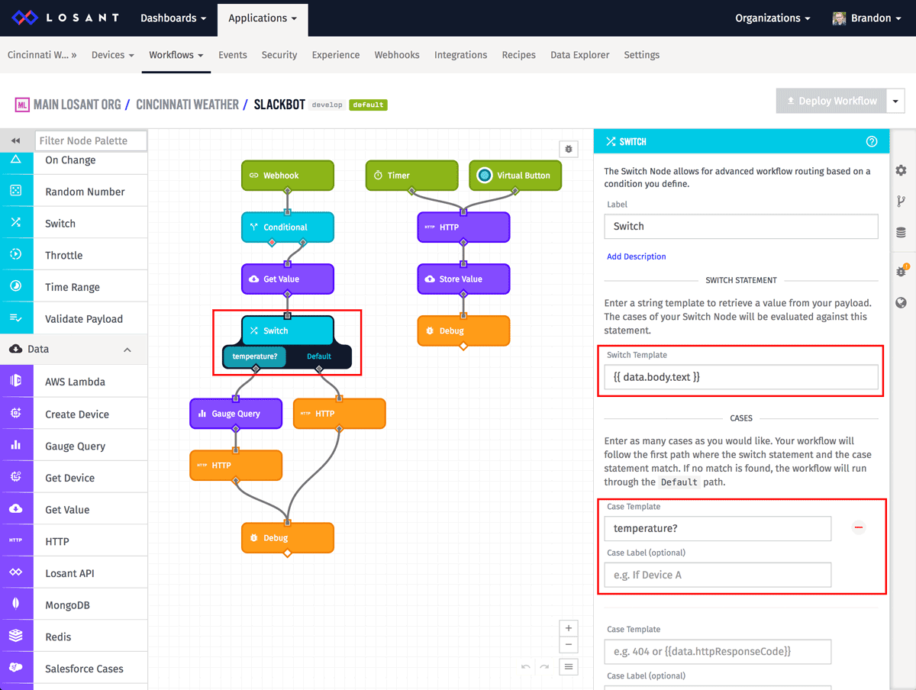Open application Settings tab
916x690 pixels.
point(642,55)
